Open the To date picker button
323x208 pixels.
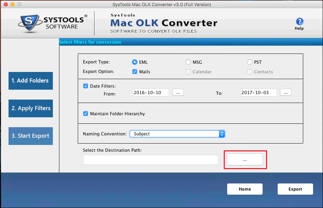coord(286,92)
